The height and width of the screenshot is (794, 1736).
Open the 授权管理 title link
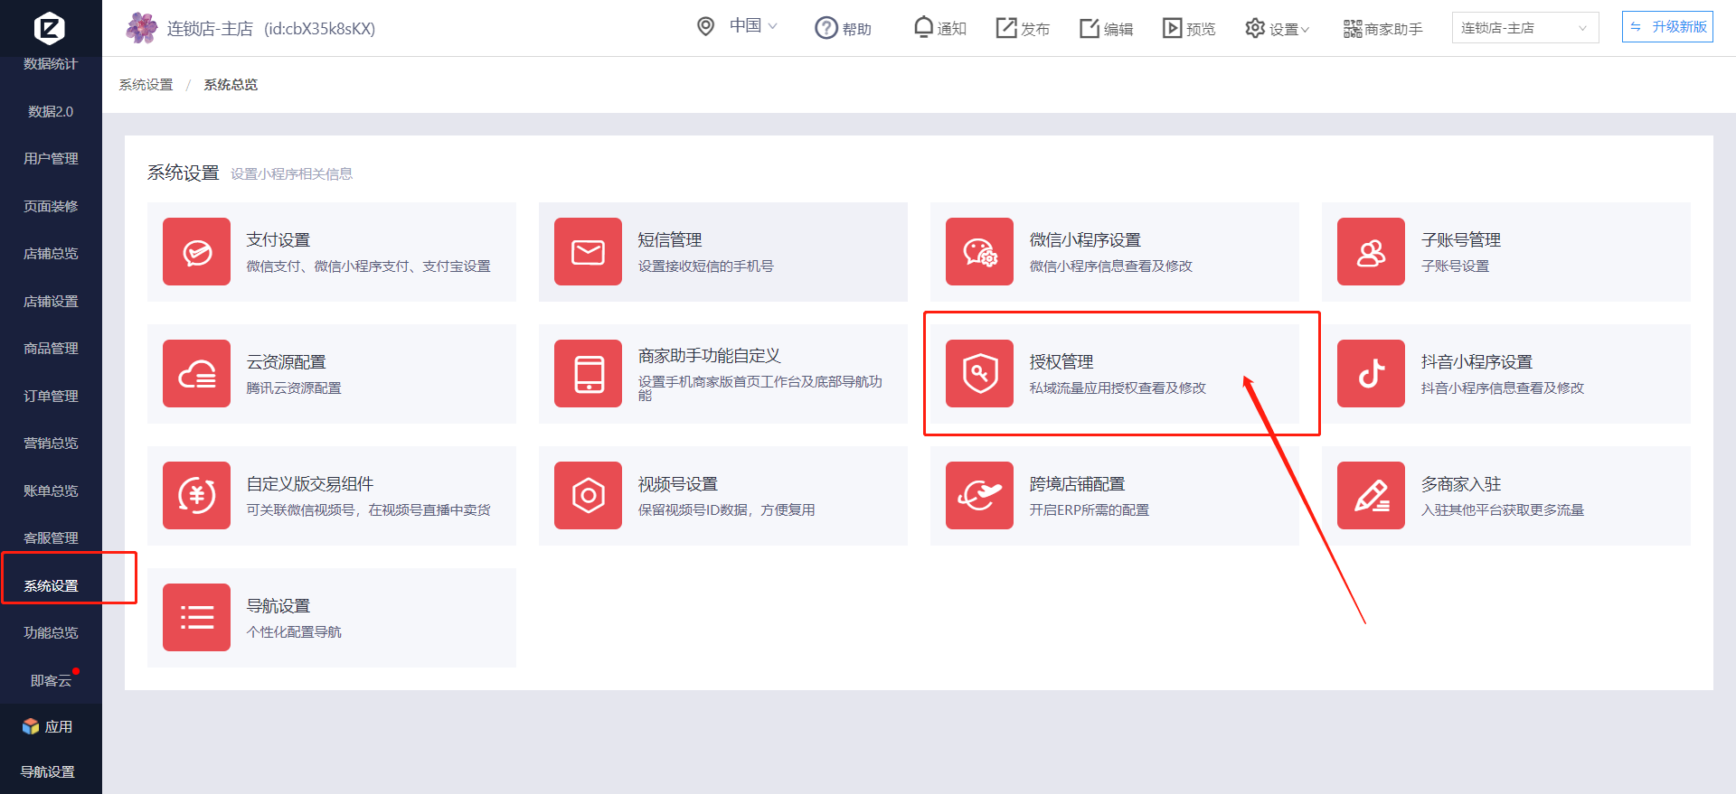coord(1061,361)
